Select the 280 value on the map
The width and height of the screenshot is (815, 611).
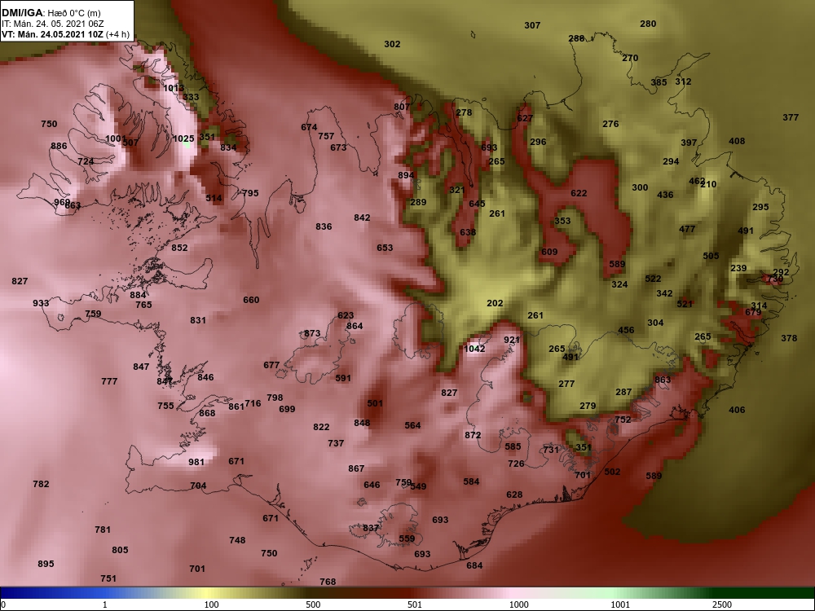(648, 24)
